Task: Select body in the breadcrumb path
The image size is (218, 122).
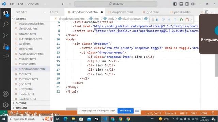Action: pyautogui.click(x=111, y=19)
